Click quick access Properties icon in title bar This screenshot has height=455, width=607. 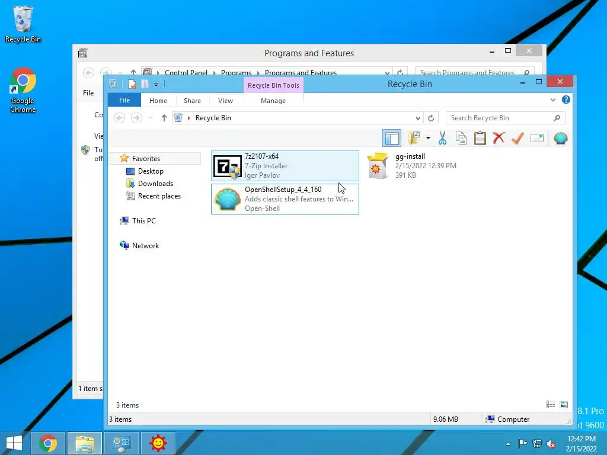point(132,84)
